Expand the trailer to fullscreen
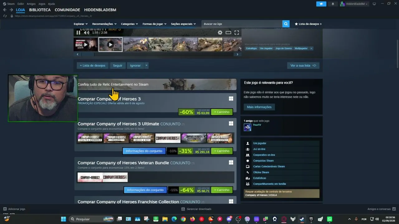The image size is (399, 224). [237, 32]
